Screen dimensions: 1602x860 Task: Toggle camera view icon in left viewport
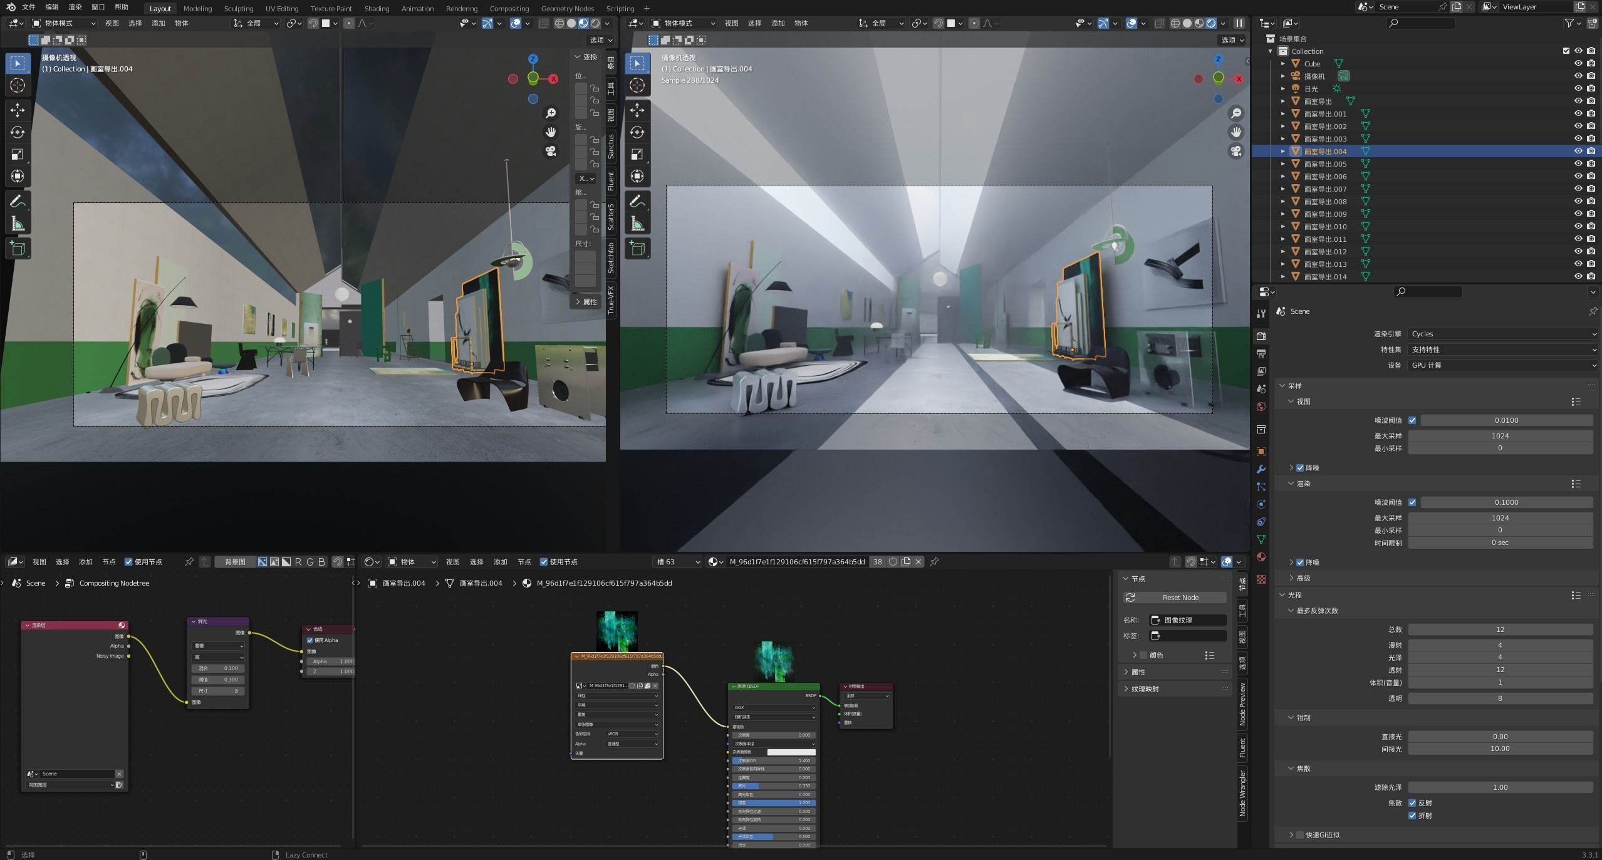(x=551, y=151)
